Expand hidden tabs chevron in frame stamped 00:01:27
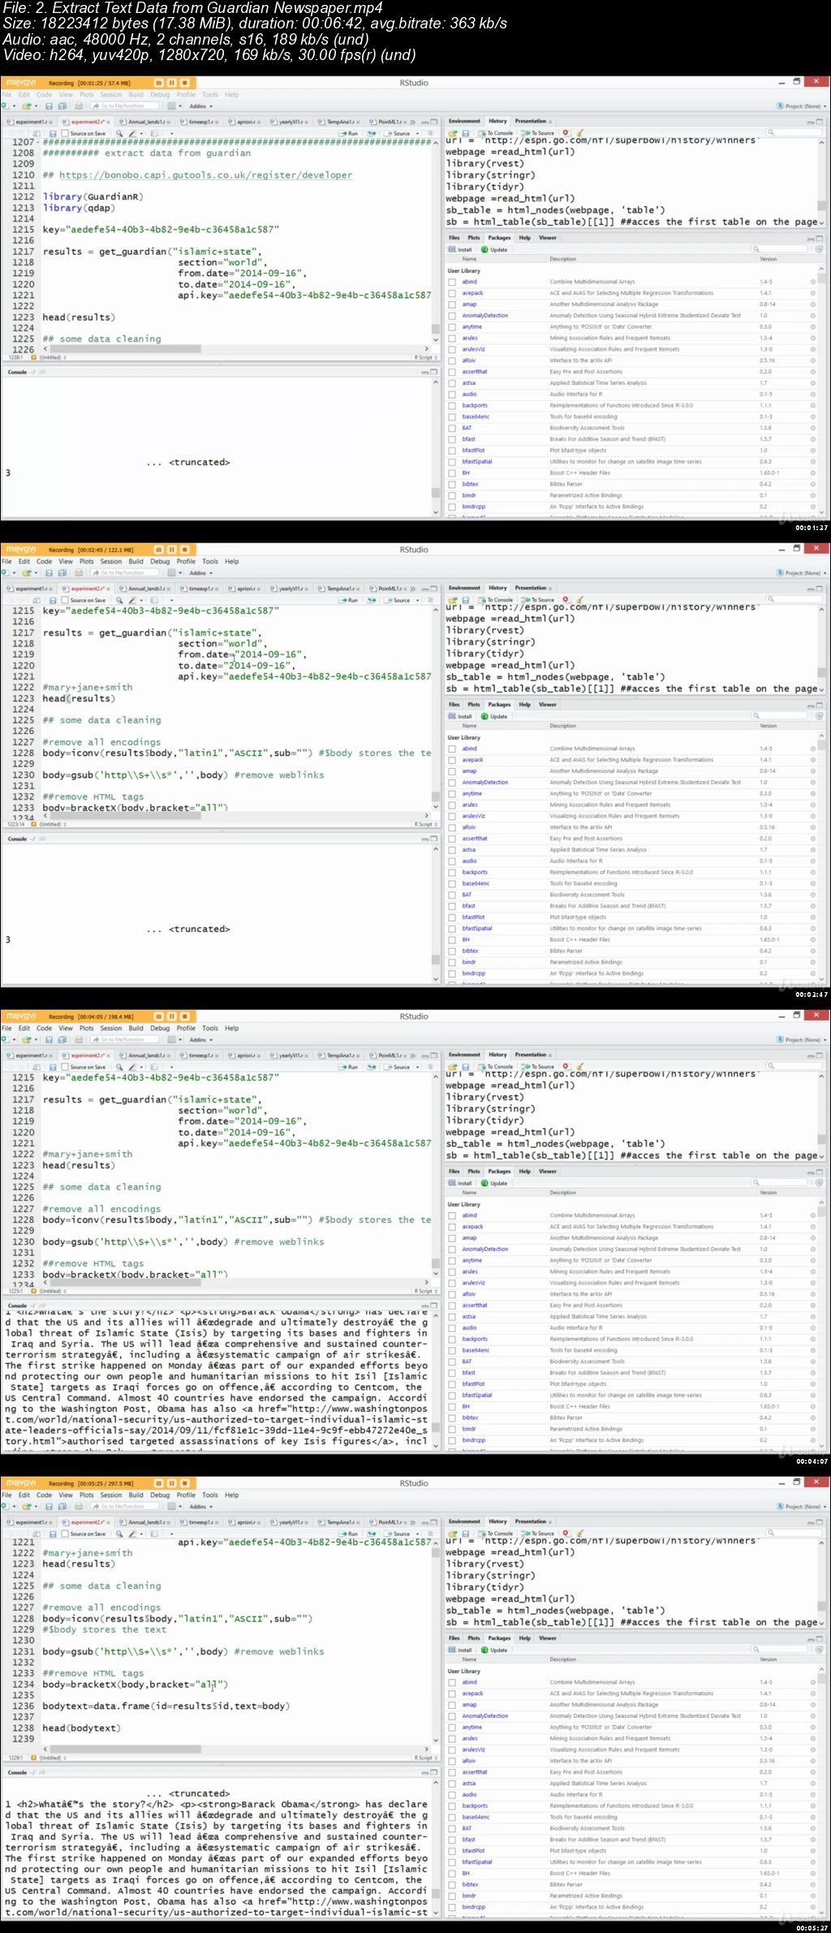This screenshot has width=831, height=1933. 412,122
